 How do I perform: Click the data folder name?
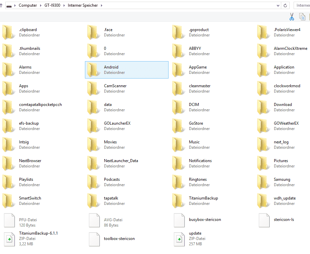[x=108, y=105]
